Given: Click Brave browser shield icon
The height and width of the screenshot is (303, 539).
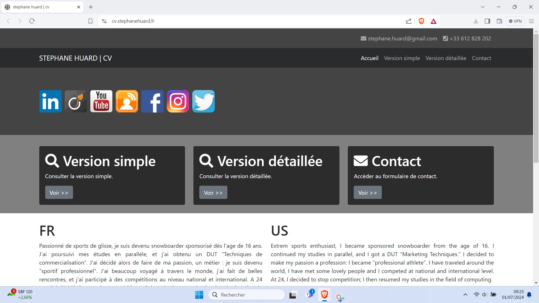Looking at the screenshot, I should click(x=422, y=21).
